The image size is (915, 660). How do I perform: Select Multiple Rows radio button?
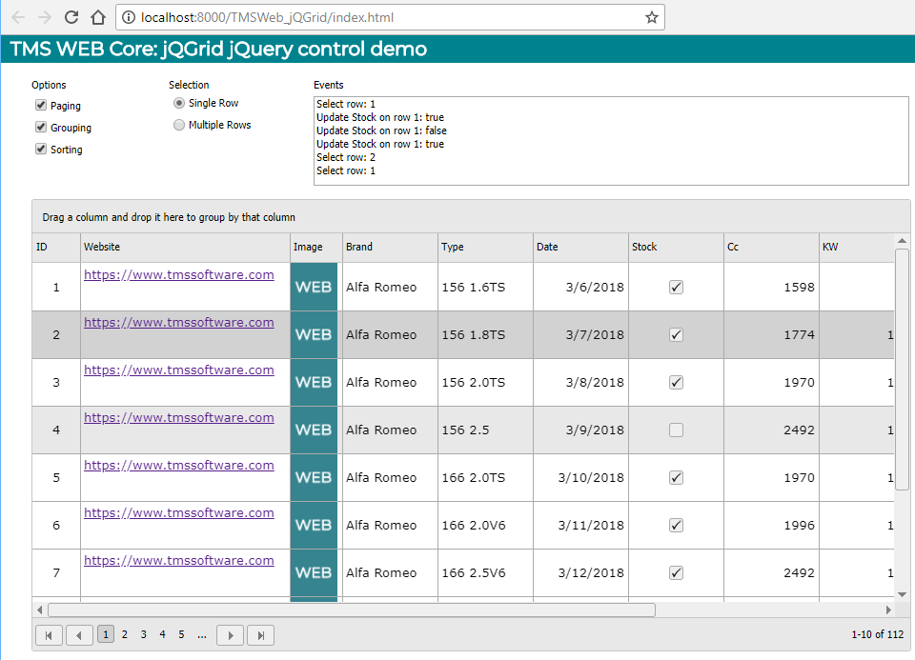pyautogui.click(x=179, y=125)
